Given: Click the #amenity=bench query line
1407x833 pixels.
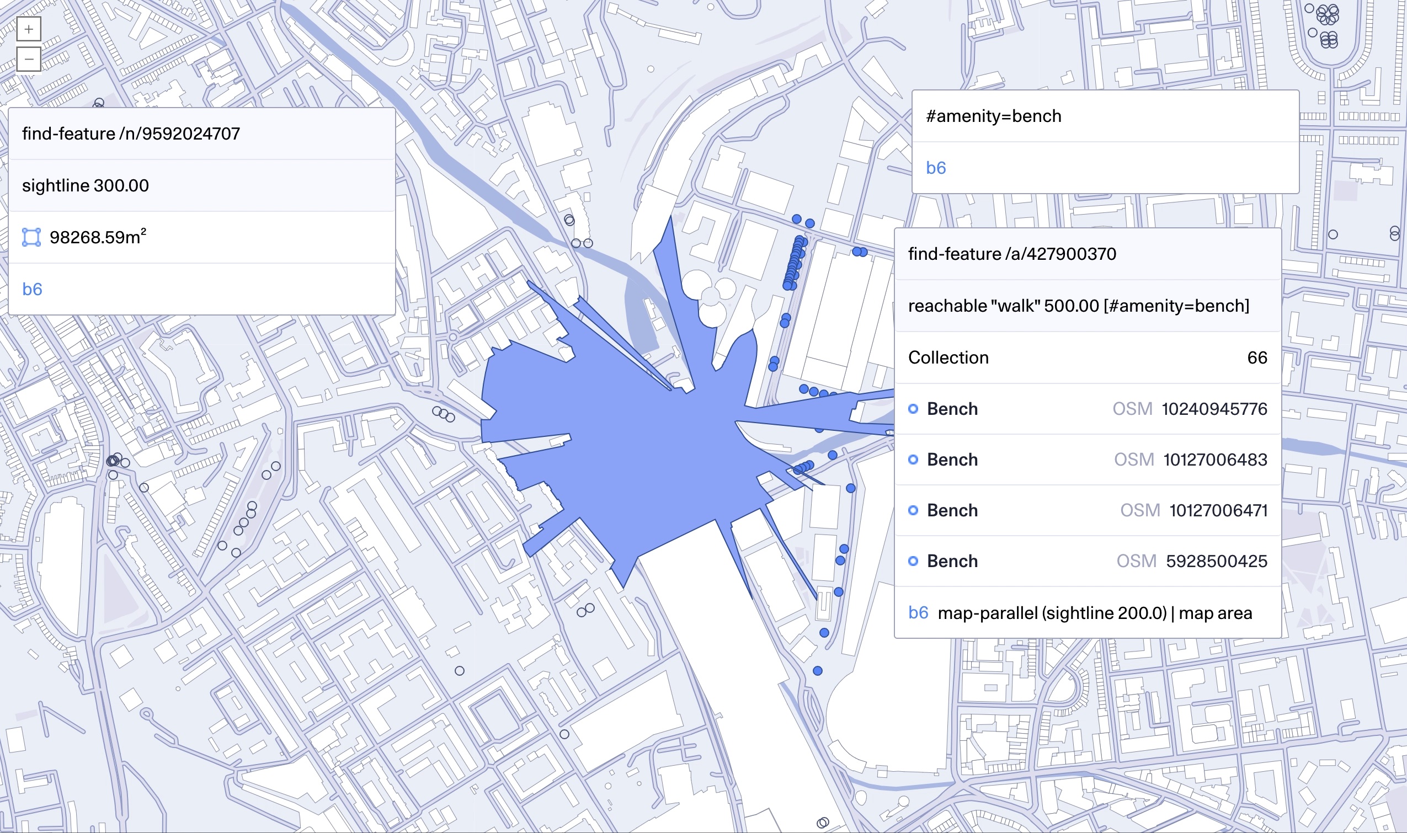Looking at the screenshot, I should tap(993, 116).
